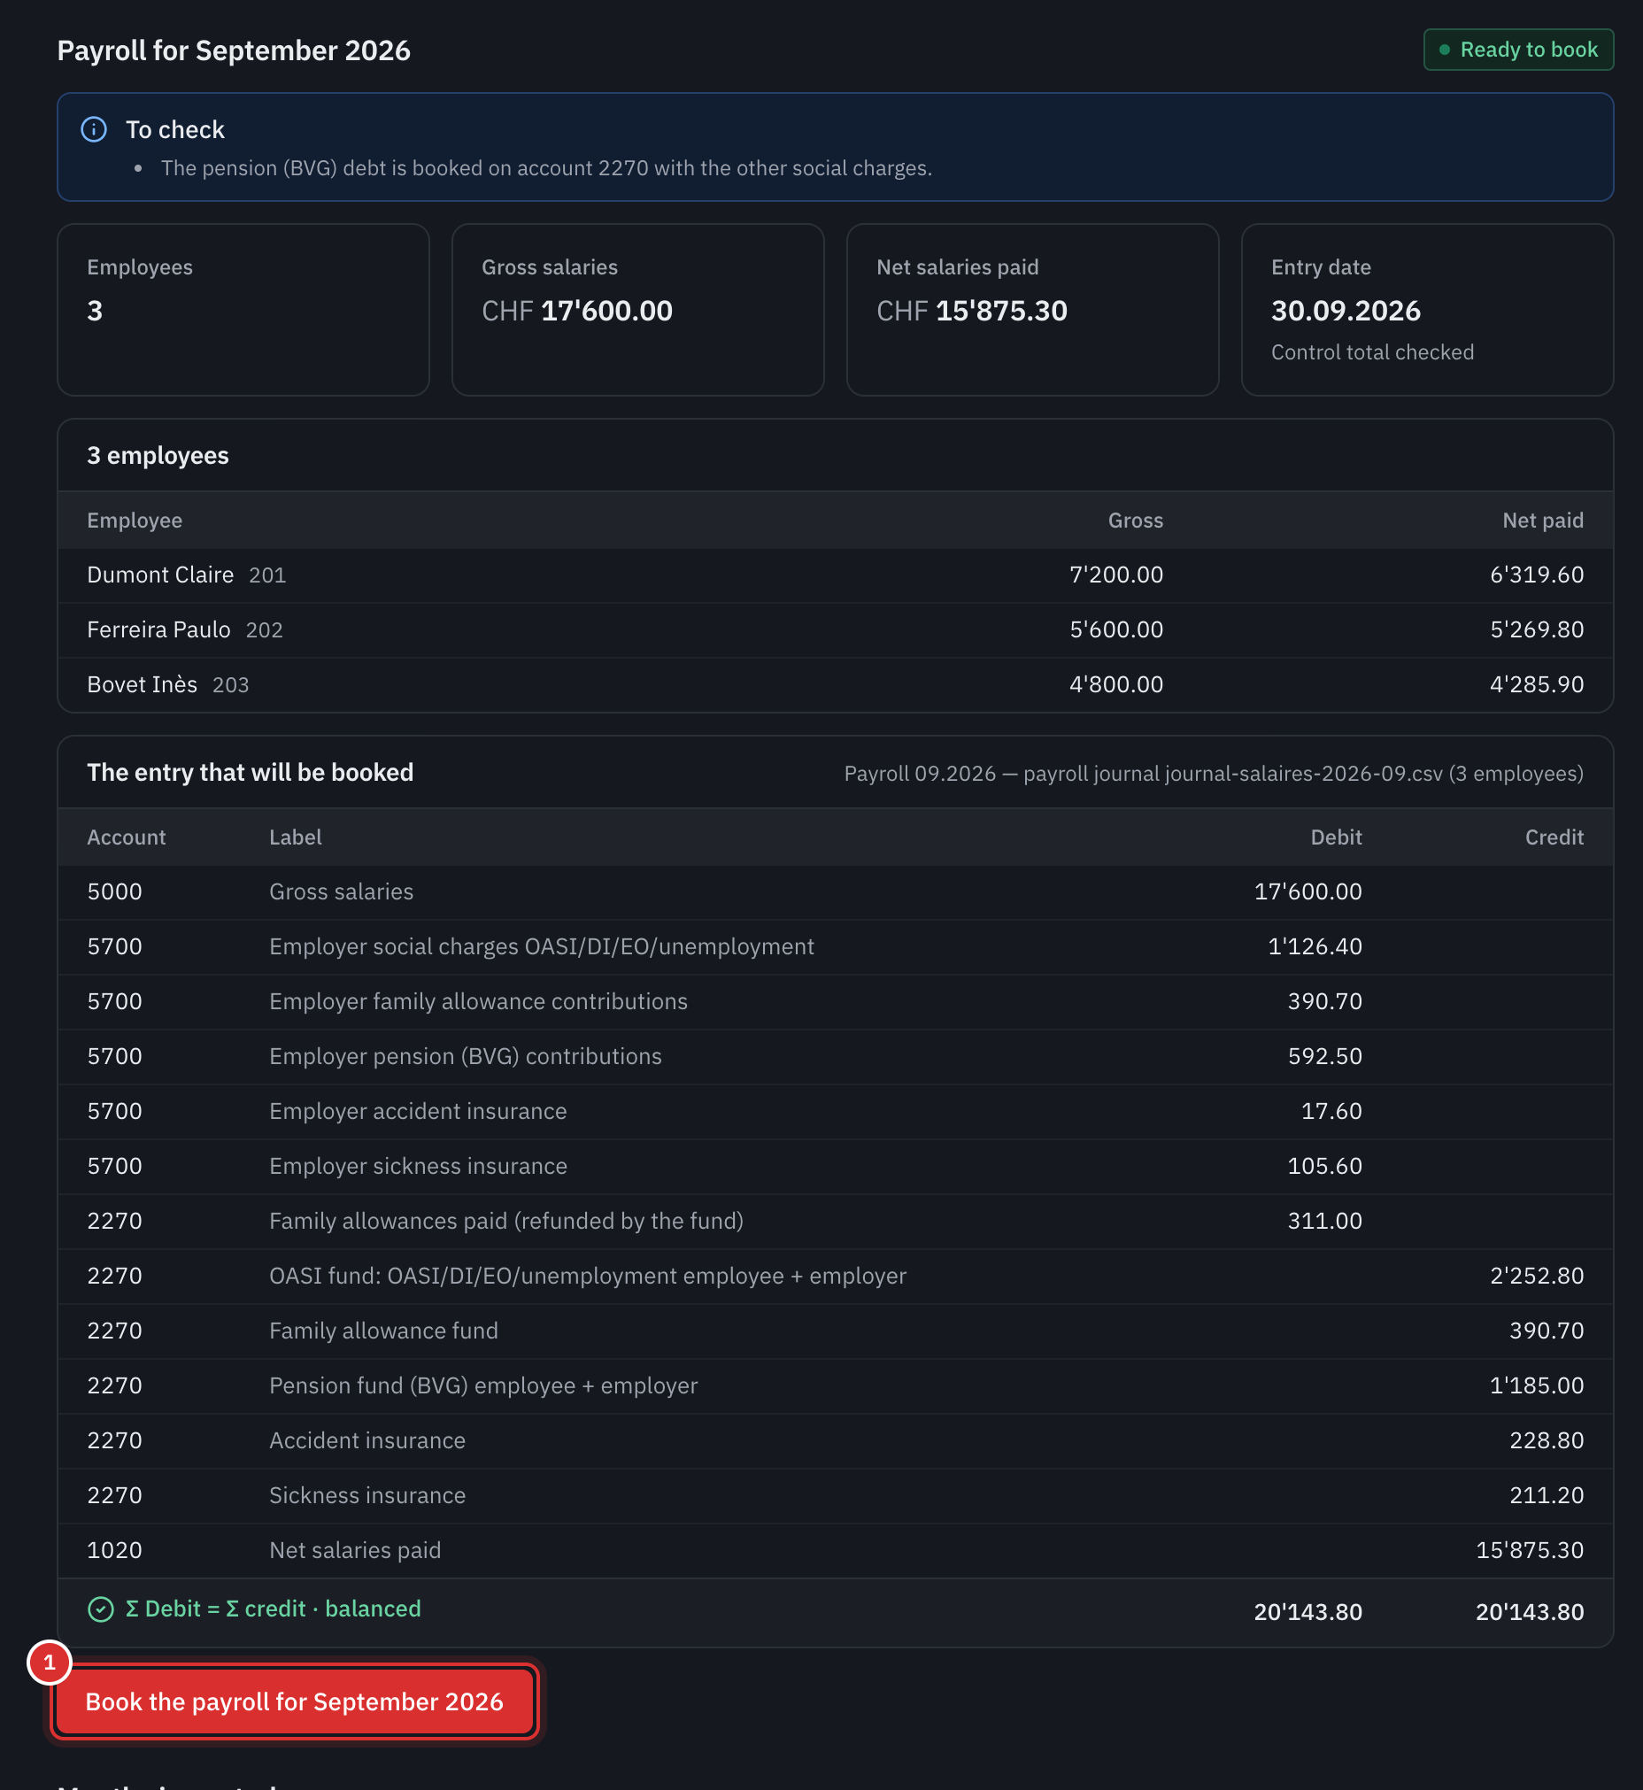Click the CHF 15'875.30 Net salaries paid card value
The height and width of the screenshot is (1790, 1643).
click(x=972, y=311)
